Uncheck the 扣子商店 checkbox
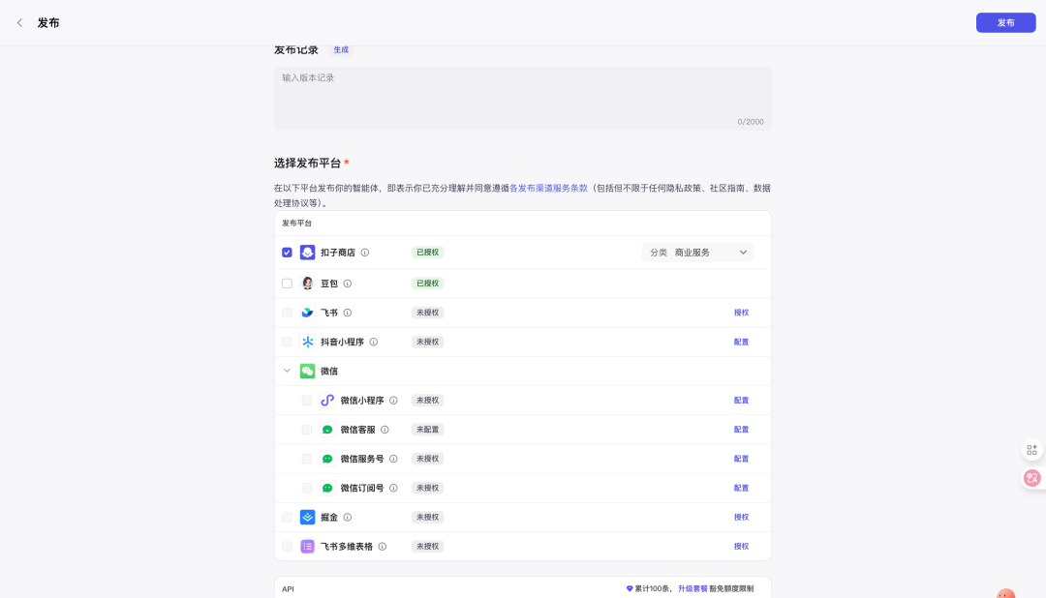This screenshot has width=1046, height=598. click(x=287, y=253)
